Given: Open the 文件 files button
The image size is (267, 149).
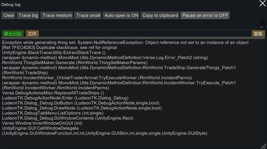Looking at the screenshot, I should tap(32, 34).
